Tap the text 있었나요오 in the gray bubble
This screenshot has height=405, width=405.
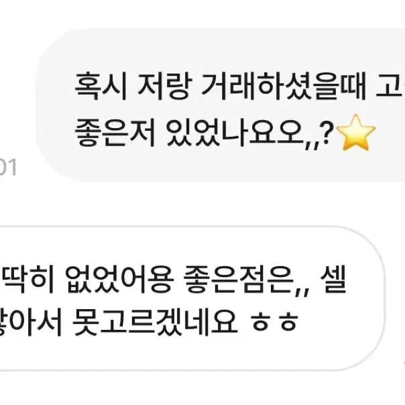click(x=235, y=132)
